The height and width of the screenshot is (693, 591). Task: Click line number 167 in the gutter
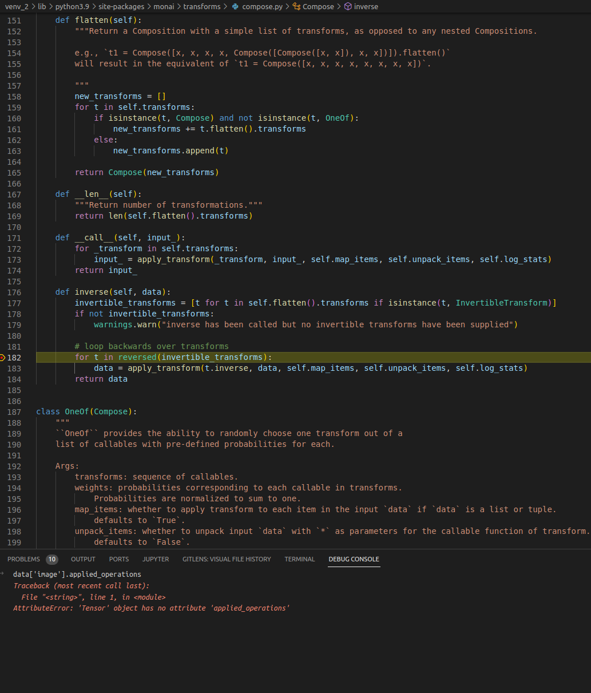pos(14,195)
